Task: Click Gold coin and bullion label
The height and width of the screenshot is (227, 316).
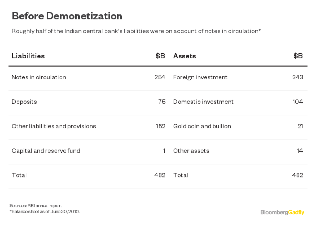Action: pos(202,126)
